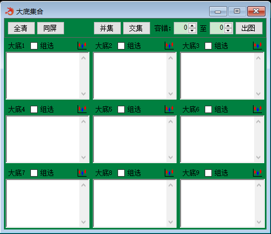Click the down scroll arrow in the 大底3 list
271x234 pixels.
point(259,93)
